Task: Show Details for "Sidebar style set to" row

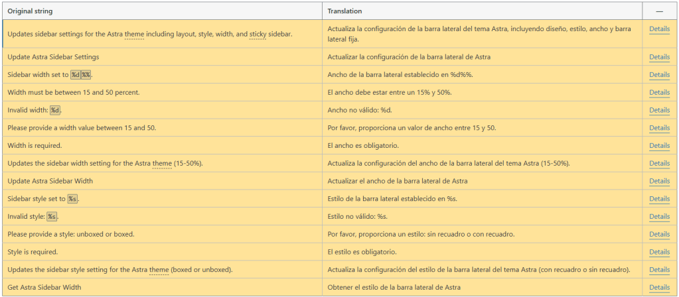Action: point(658,199)
